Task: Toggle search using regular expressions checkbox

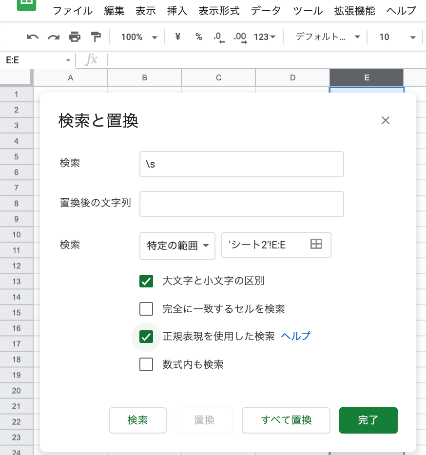Action: click(146, 337)
